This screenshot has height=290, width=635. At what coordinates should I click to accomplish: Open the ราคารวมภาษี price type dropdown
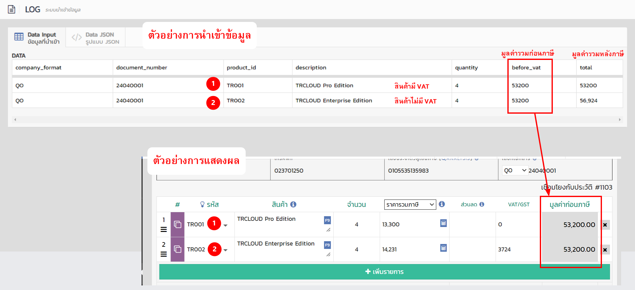tap(410, 204)
